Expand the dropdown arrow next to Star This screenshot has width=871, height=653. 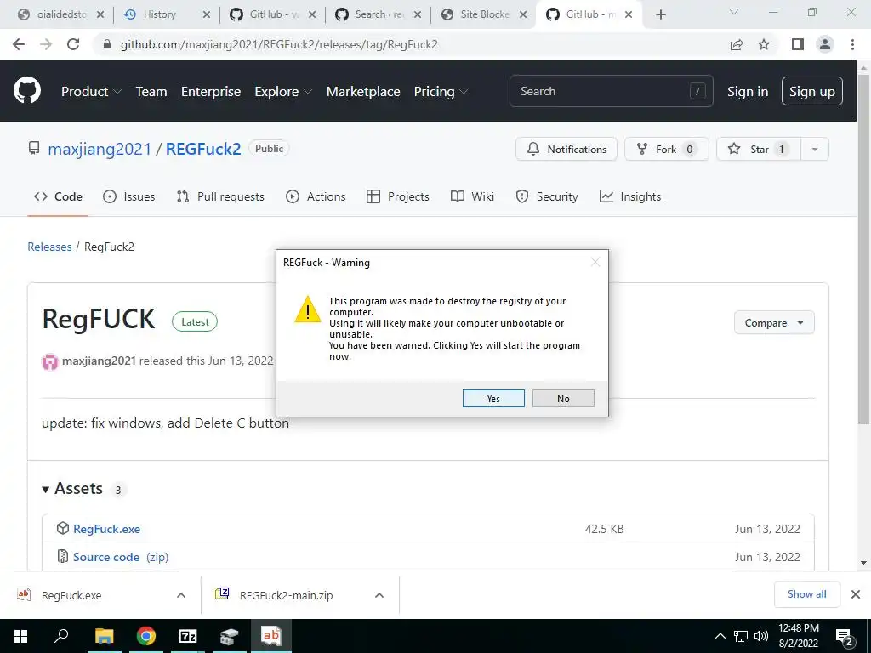(x=815, y=149)
